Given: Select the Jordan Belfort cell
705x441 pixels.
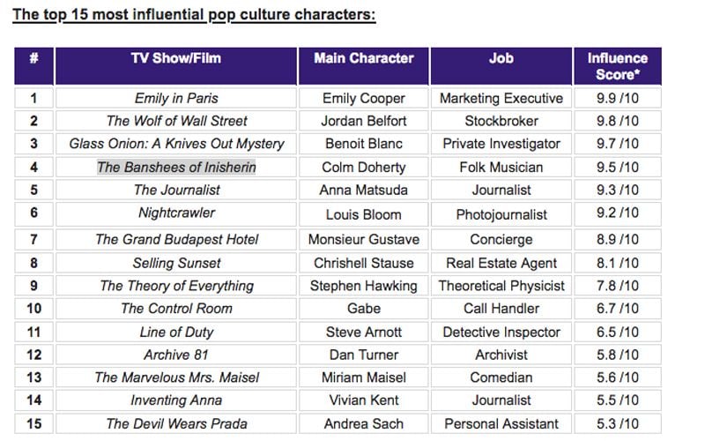Looking at the screenshot, I should [363, 121].
